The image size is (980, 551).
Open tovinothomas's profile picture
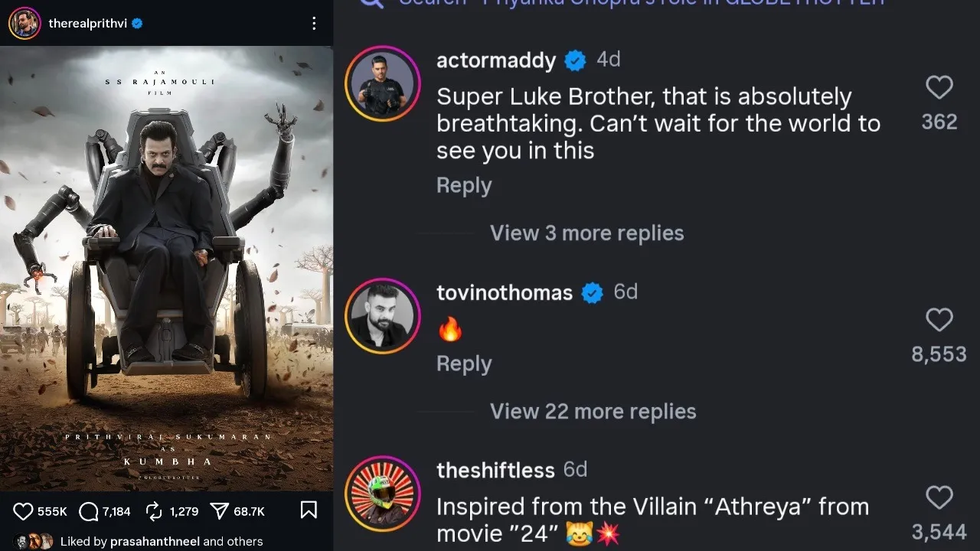383,315
